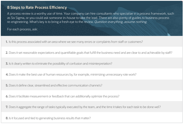Click the bold number 8 in the list
Screen dimensions: 184x124
(7, 118)
